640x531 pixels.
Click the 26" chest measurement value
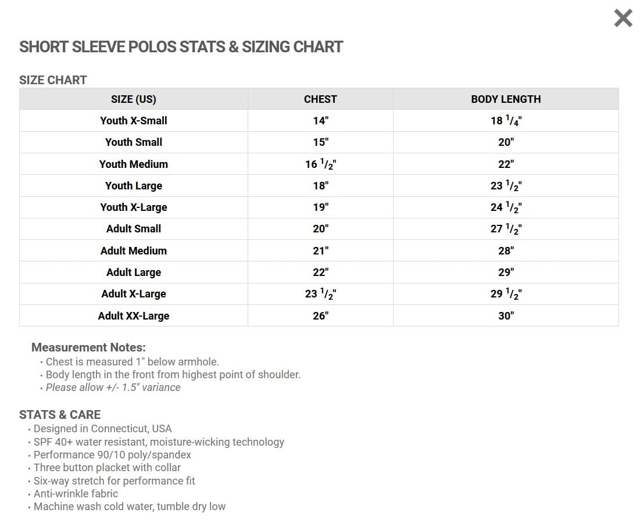coord(320,316)
